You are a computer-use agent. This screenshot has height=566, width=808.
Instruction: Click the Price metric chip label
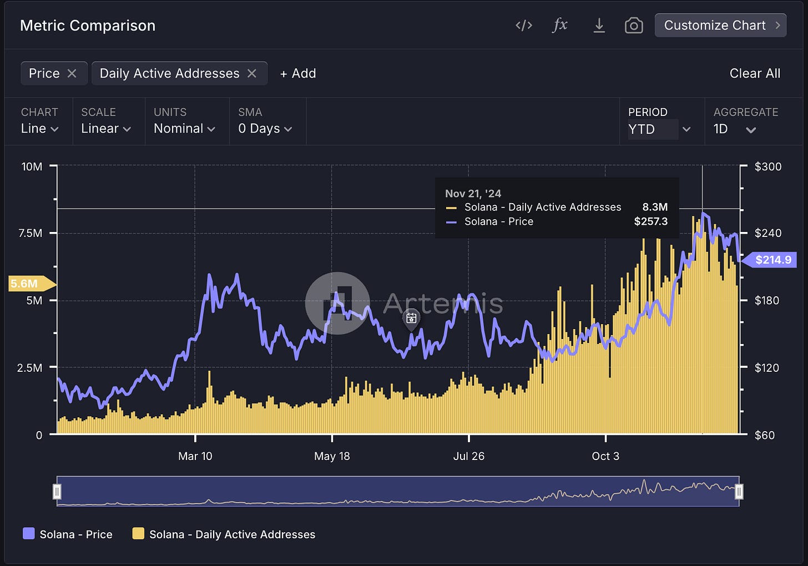tap(44, 73)
